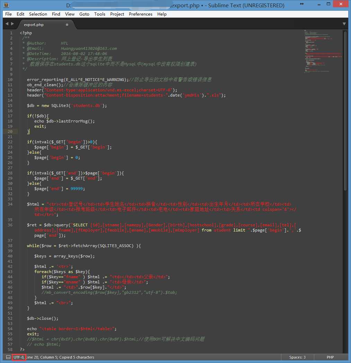This screenshot has height=363, width=351.
Task: Click the @DateTime comment line
Action: click(x=65, y=54)
